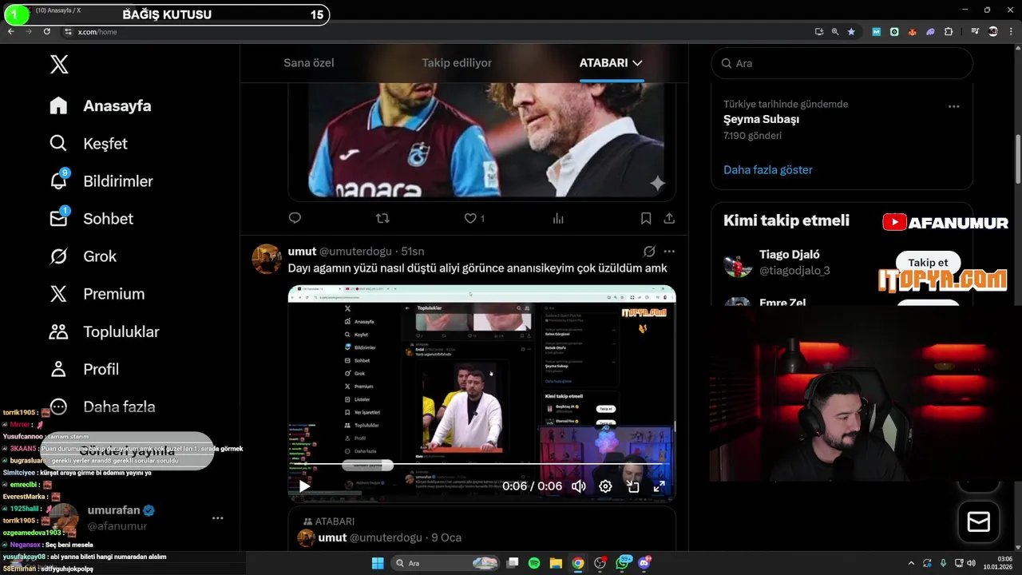Viewport: 1022px width, 575px height.
Task: Click taskbar Ara search box
Action: (446, 563)
